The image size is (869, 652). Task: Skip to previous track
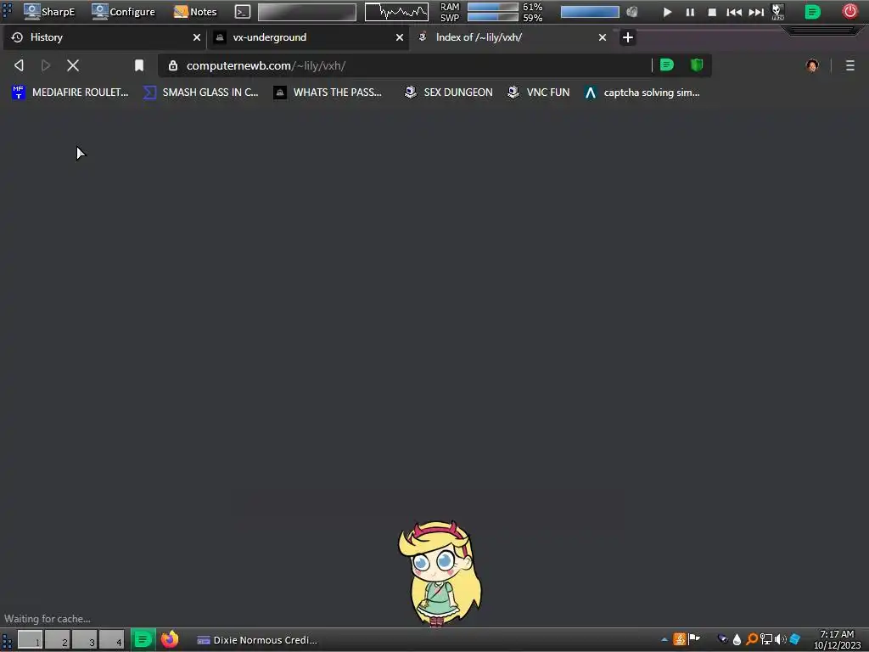(734, 12)
